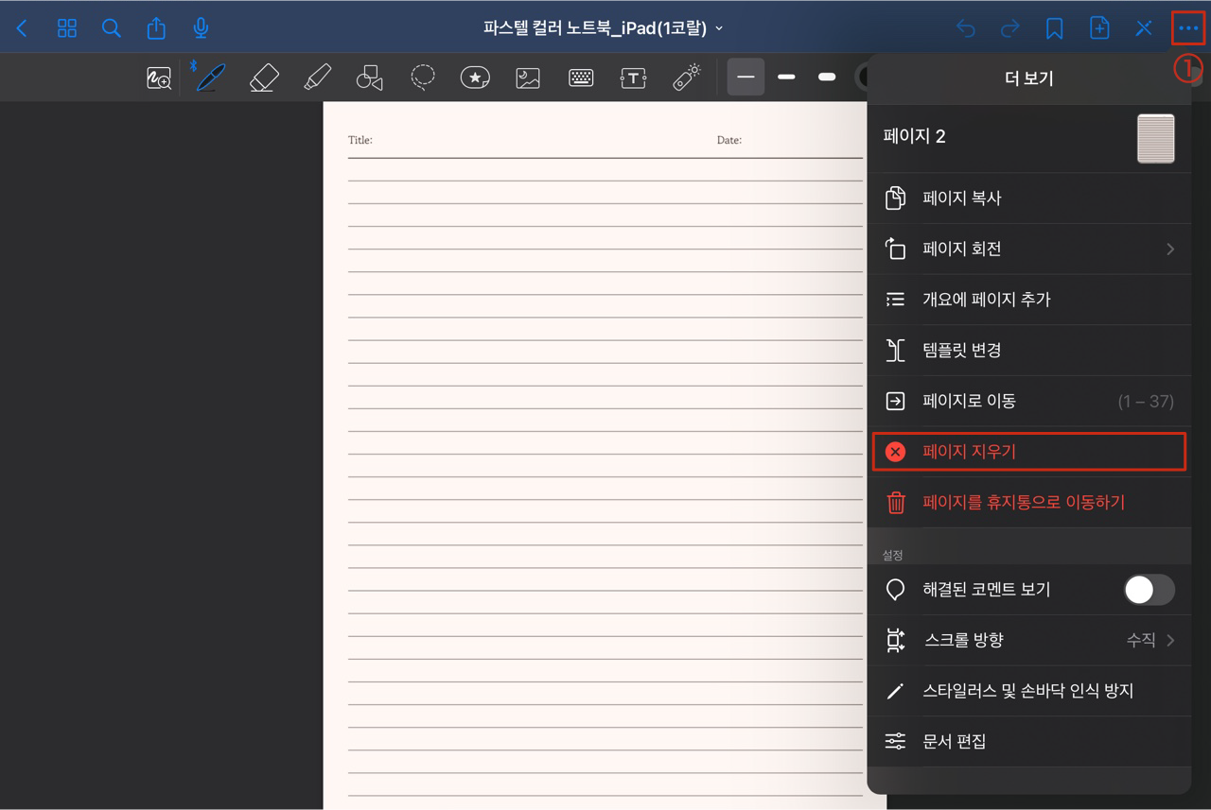
Task: Open 페이지 회전 submenu
Action: pos(1028,250)
